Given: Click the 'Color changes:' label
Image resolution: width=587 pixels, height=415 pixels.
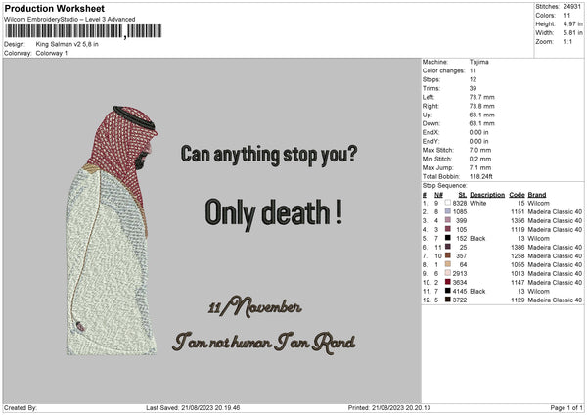Looking at the screenshot, I should [443, 70].
